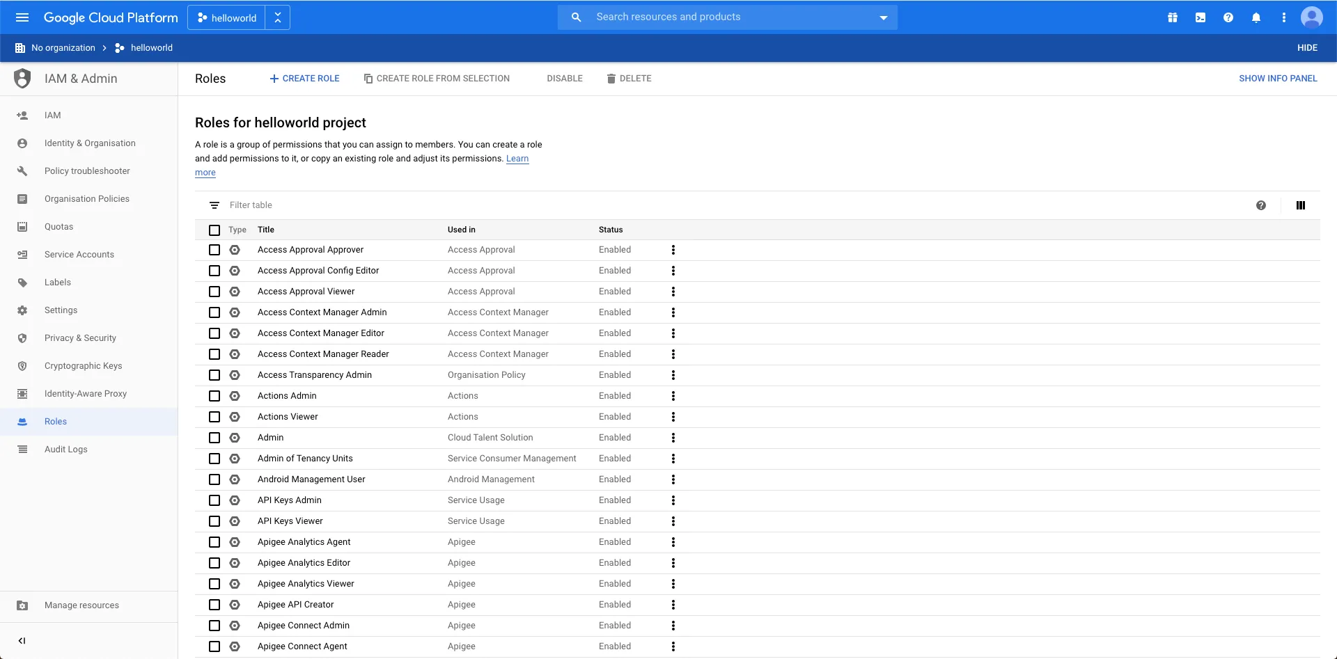1337x659 pixels.
Task: Open the main navigation hamburger menu
Action: 22,17
